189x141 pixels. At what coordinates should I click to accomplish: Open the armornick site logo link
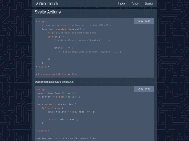tap(47, 3)
